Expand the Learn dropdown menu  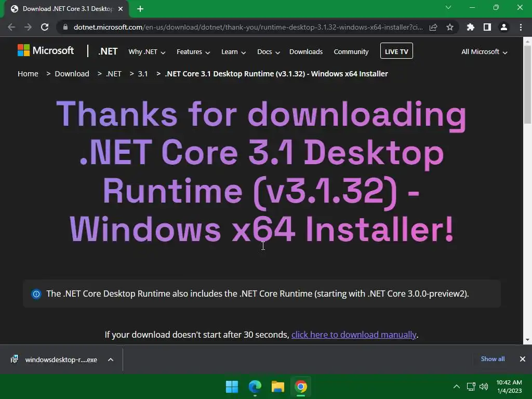(x=233, y=52)
